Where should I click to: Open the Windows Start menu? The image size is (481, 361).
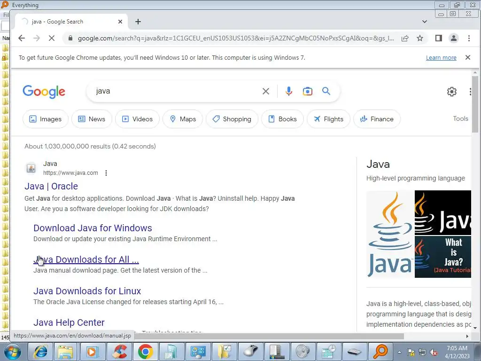(x=12, y=352)
